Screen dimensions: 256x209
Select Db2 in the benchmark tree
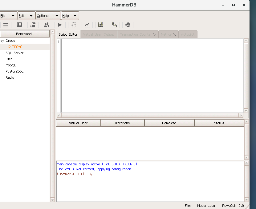(x=9, y=59)
